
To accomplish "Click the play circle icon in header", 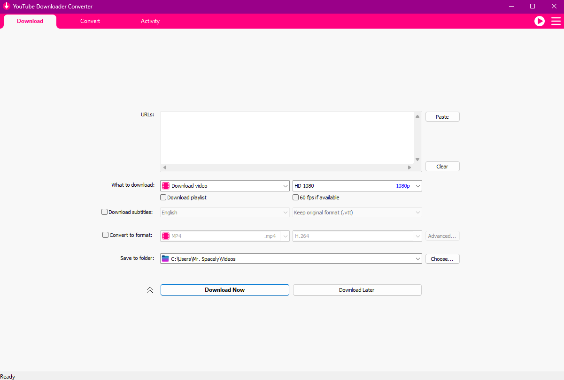I will 540,21.
